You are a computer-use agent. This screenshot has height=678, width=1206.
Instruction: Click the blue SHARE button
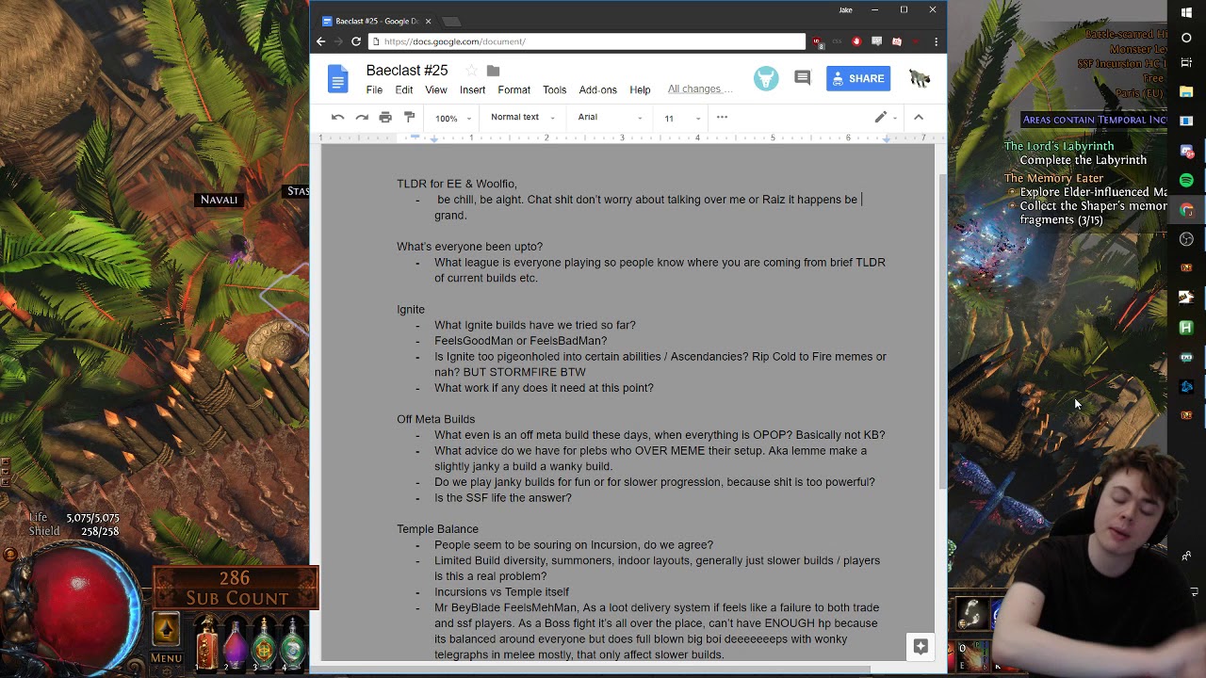858,78
